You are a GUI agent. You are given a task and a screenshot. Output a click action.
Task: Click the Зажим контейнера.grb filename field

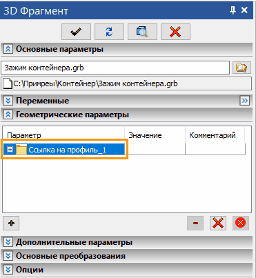pyautogui.click(x=115, y=68)
